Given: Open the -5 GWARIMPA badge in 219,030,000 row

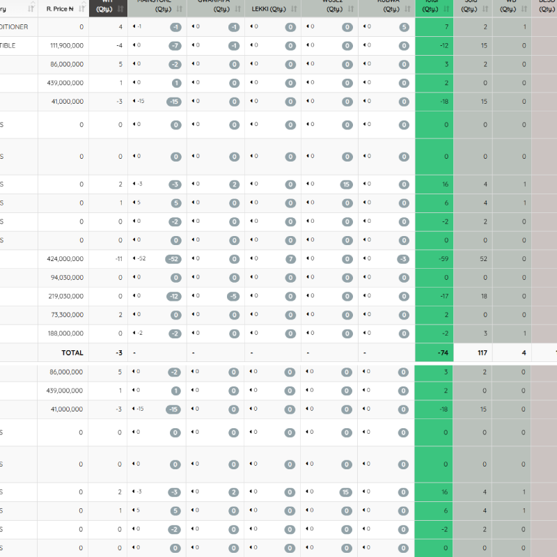Looking at the screenshot, I should pos(233,297).
